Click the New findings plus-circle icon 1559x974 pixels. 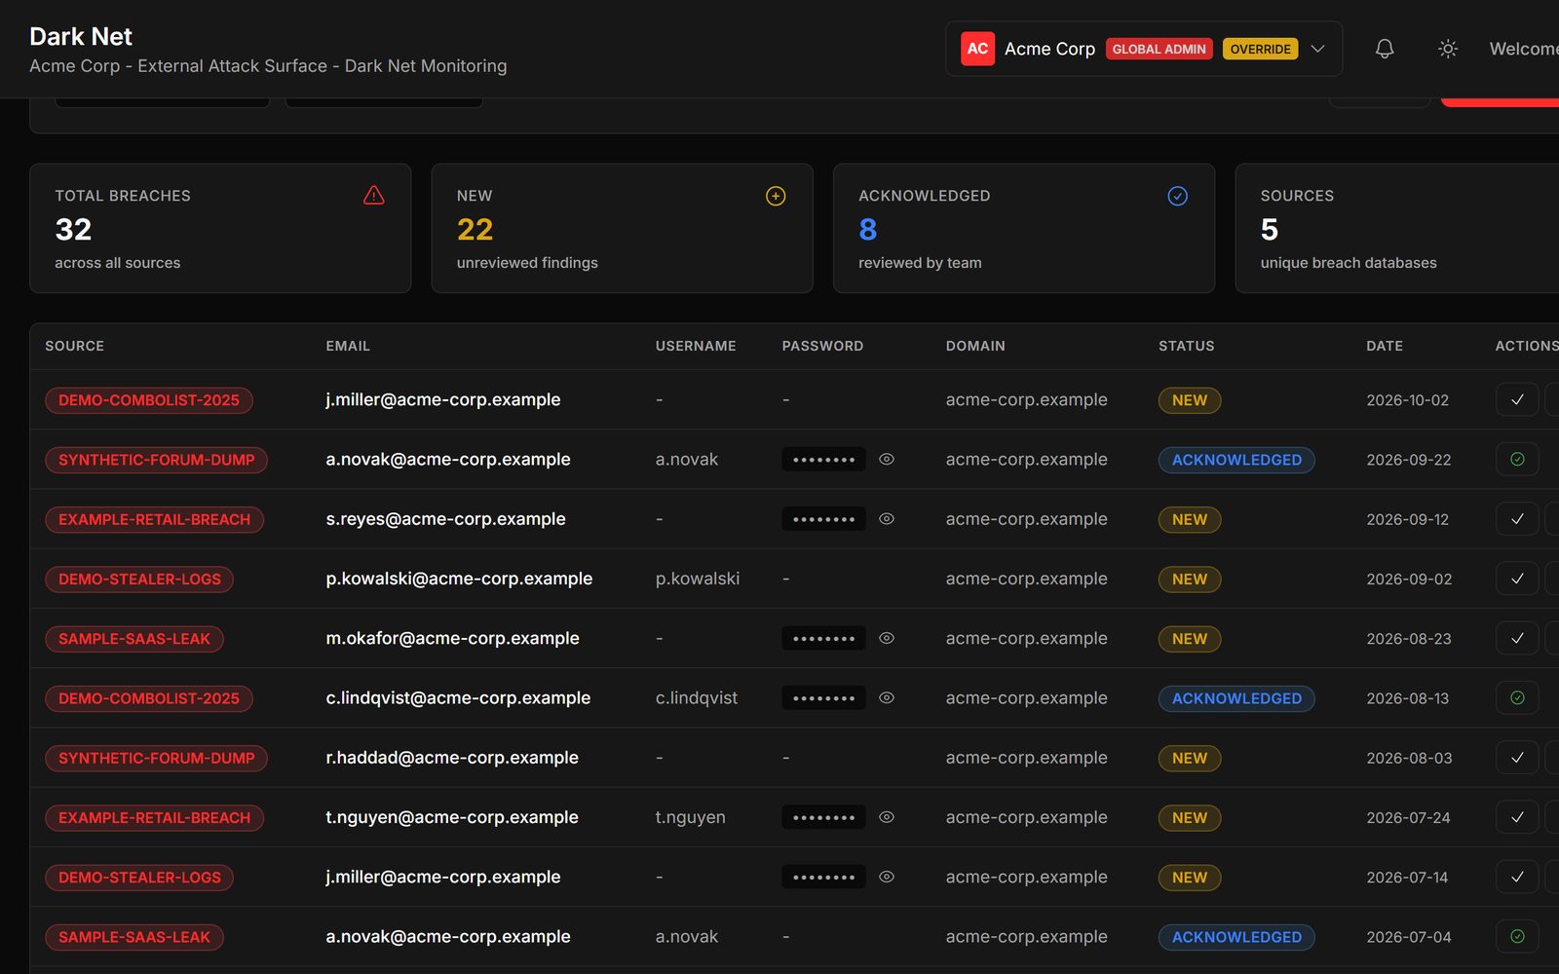click(x=776, y=196)
